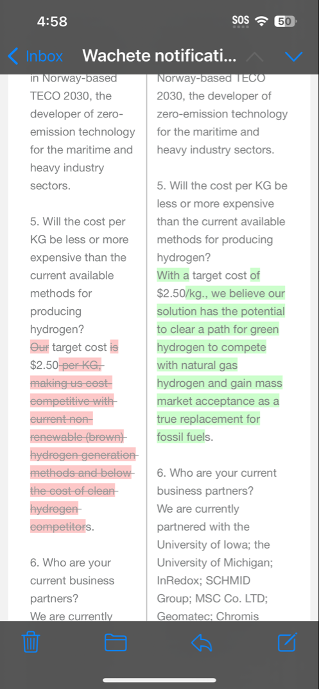Tap the SOS indicator in the status bar
Image resolution: width=319 pixels, height=689 pixels.
[x=240, y=21]
